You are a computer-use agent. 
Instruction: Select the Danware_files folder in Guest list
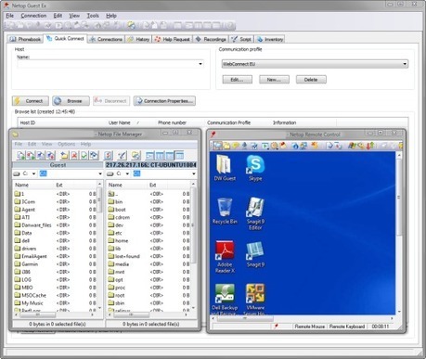pos(33,225)
